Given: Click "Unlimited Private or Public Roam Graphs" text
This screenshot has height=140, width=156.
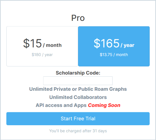Looking at the screenshot, I should coord(78,89).
